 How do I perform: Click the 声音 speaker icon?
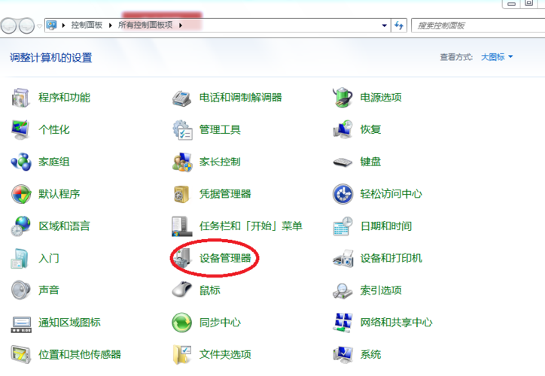click(20, 290)
